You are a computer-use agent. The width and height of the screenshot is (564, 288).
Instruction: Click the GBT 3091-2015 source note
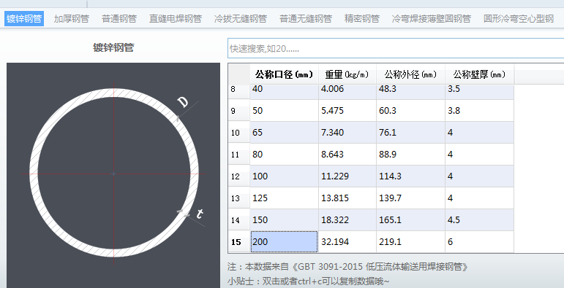pyautogui.click(x=348, y=267)
